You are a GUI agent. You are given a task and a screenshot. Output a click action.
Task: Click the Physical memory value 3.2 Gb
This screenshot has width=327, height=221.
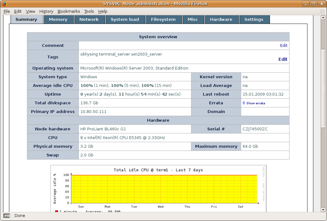click(87, 147)
